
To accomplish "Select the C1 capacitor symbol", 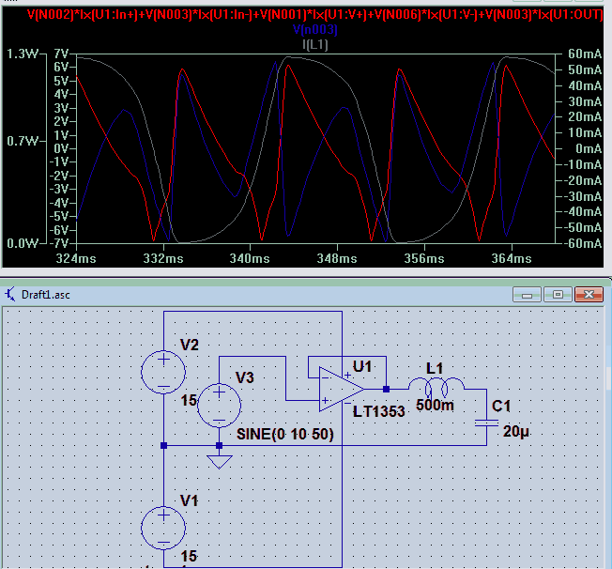I will point(486,423).
